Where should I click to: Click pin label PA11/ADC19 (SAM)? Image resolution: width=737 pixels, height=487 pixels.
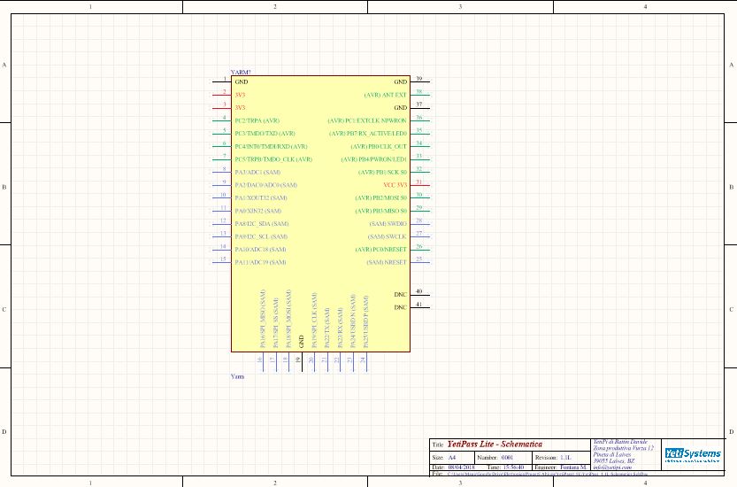click(260, 263)
